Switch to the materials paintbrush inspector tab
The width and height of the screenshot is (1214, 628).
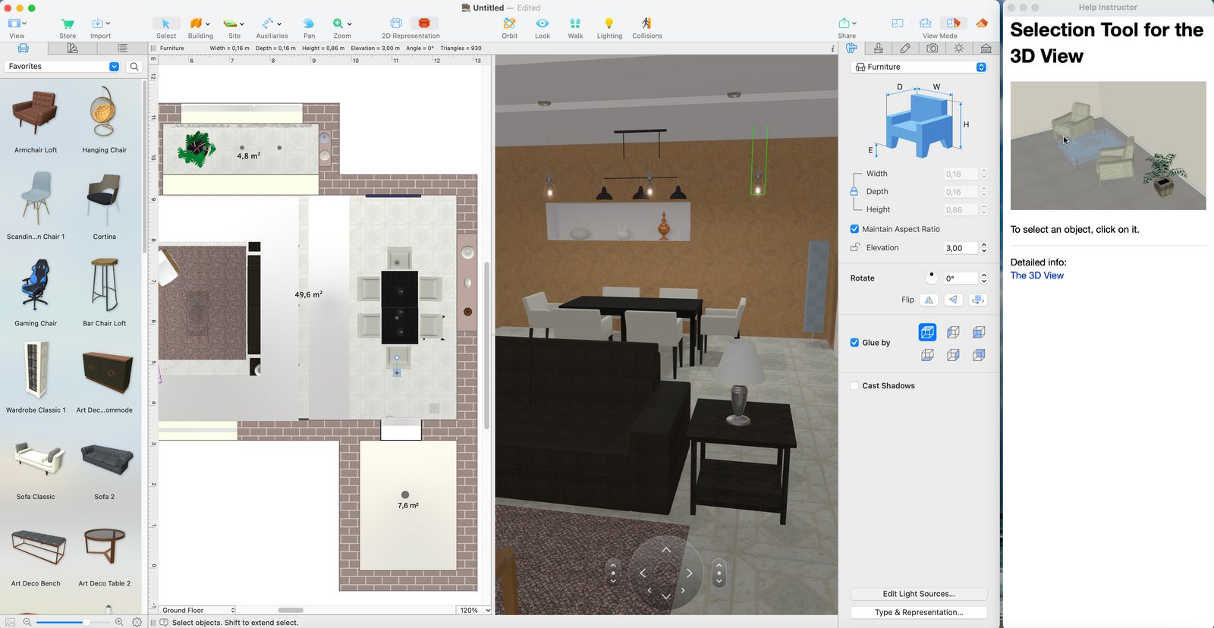[x=905, y=49]
